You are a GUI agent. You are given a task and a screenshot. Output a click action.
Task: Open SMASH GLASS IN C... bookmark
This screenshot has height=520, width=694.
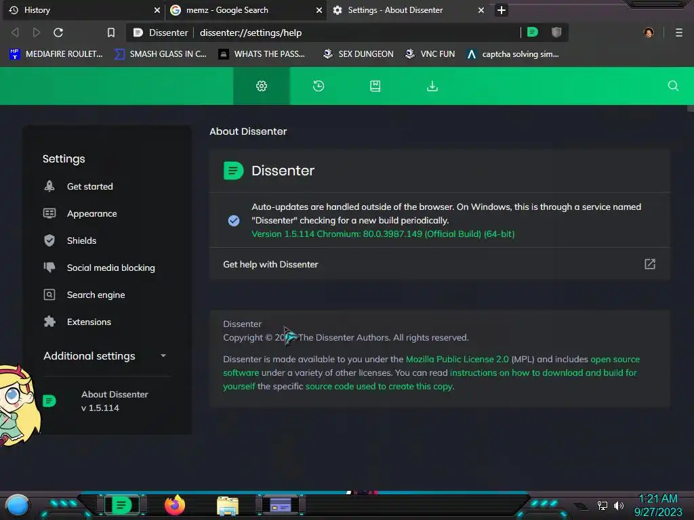tap(160, 54)
